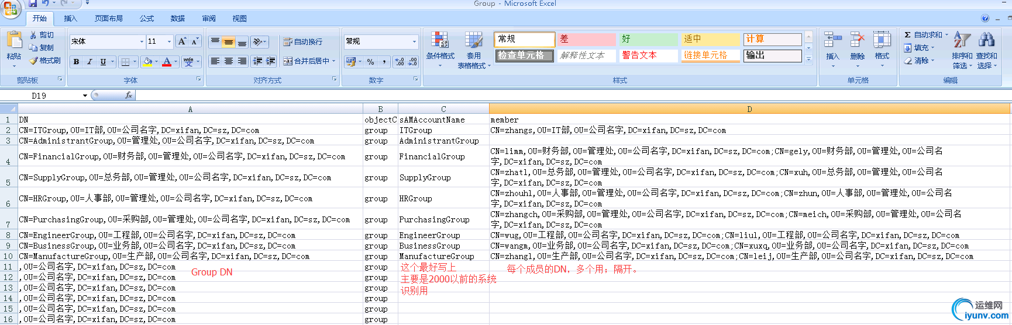The height and width of the screenshot is (325, 1012).
Task: Expand the cell styles gallery
Action: pyautogui.click(x=808, y=59)
